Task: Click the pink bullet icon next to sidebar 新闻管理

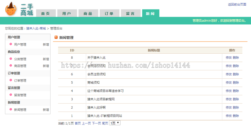Action: [x=11, y=109]
